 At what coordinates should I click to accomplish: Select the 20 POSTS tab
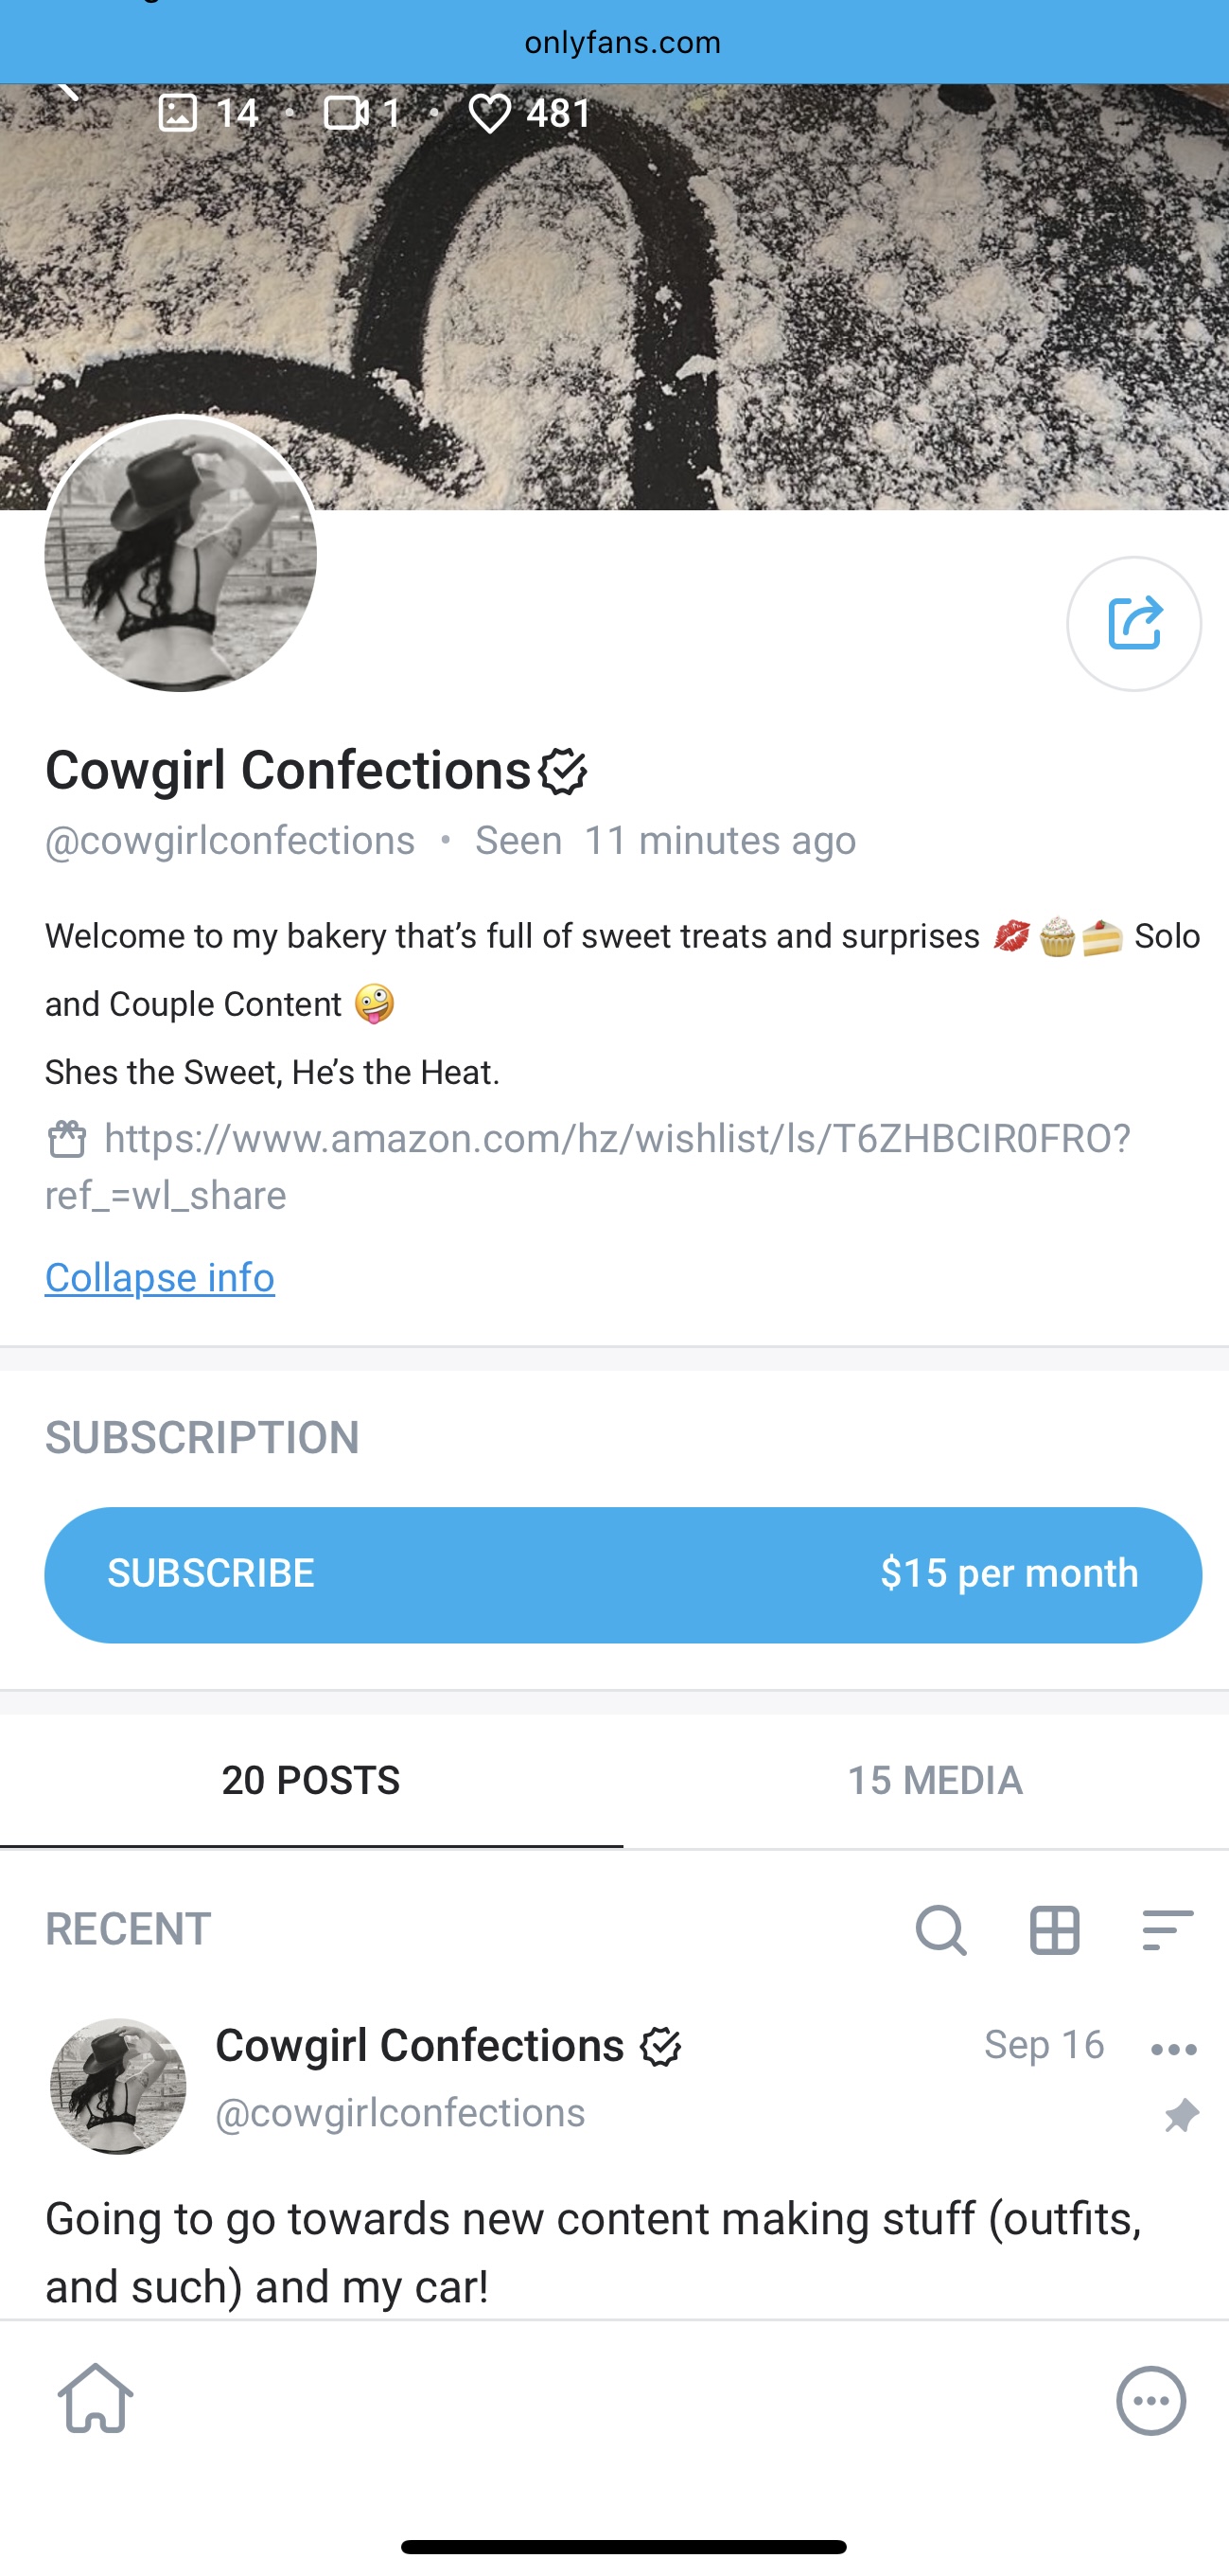(x=310, y=1780)
